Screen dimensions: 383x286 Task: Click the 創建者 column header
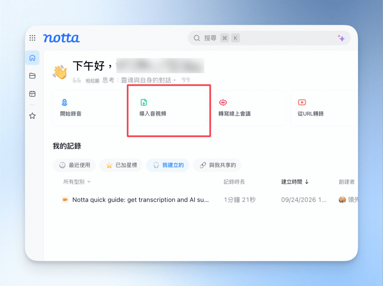347,182
